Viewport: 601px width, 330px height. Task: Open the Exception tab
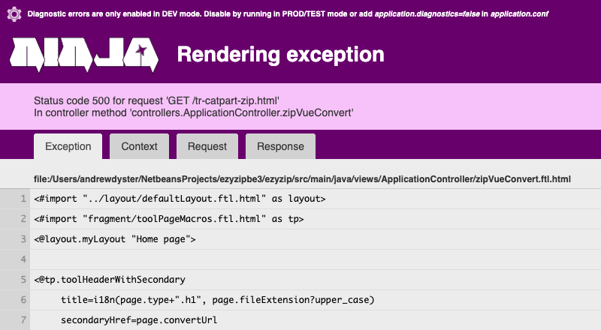[x=68, y=146]
